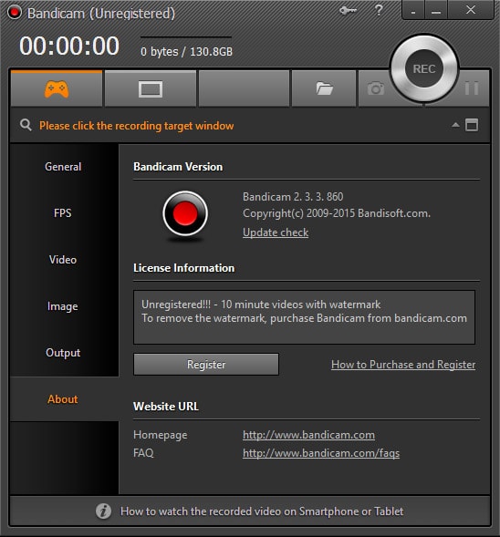
Task: Open help with the question mark icon
Action: tap(379, 10)
